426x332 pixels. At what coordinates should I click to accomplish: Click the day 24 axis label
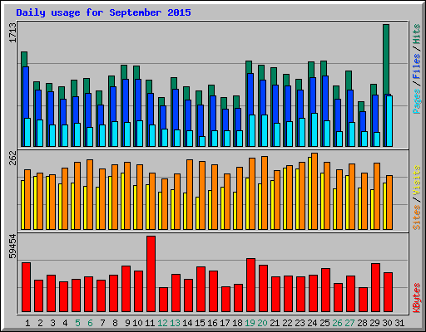pos(312,323)
